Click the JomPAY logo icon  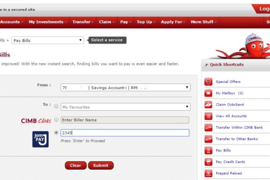point(40,139)
